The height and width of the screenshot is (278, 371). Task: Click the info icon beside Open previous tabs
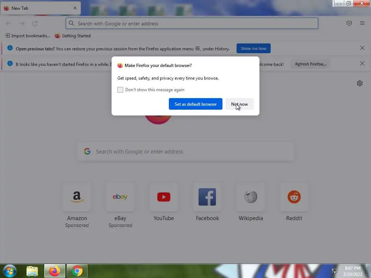(10, 48)
